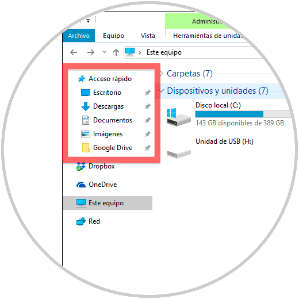
Task: Click the Forward navigation arrow
Action: tap(91, 52)
